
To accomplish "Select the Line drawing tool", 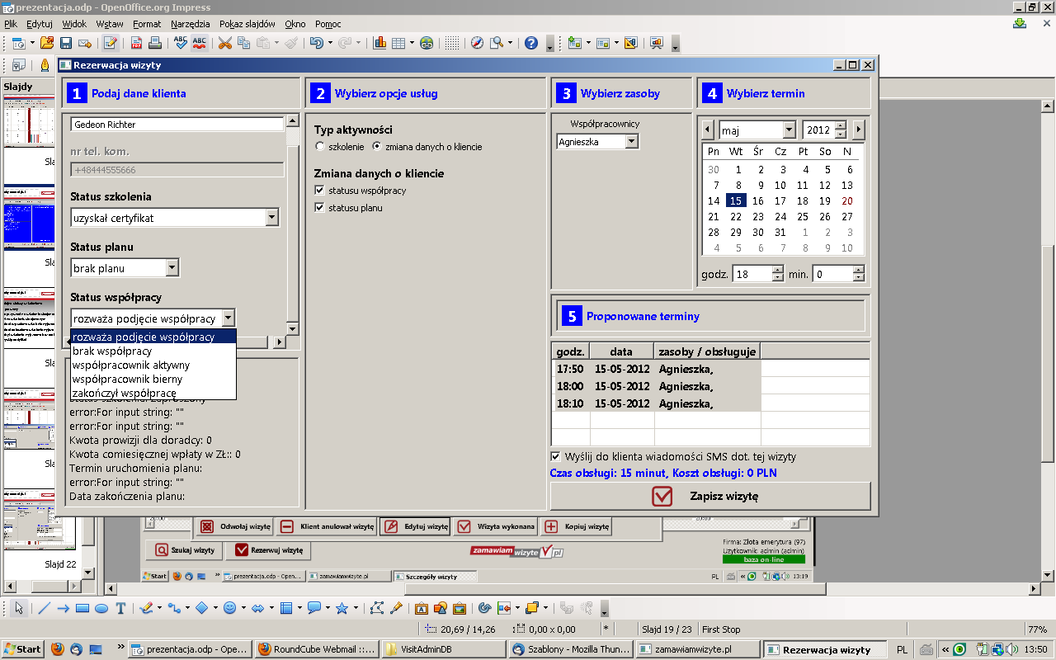I will coord(44,608).
